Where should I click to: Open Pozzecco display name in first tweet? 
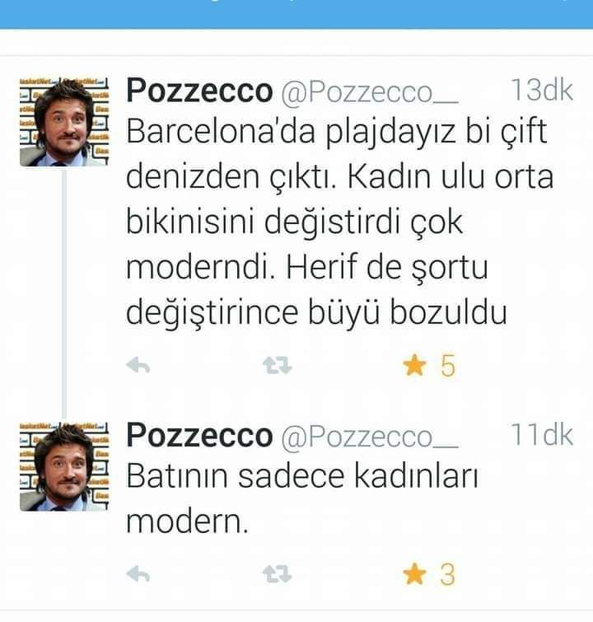pyautogui.click(x=199, y=91)
